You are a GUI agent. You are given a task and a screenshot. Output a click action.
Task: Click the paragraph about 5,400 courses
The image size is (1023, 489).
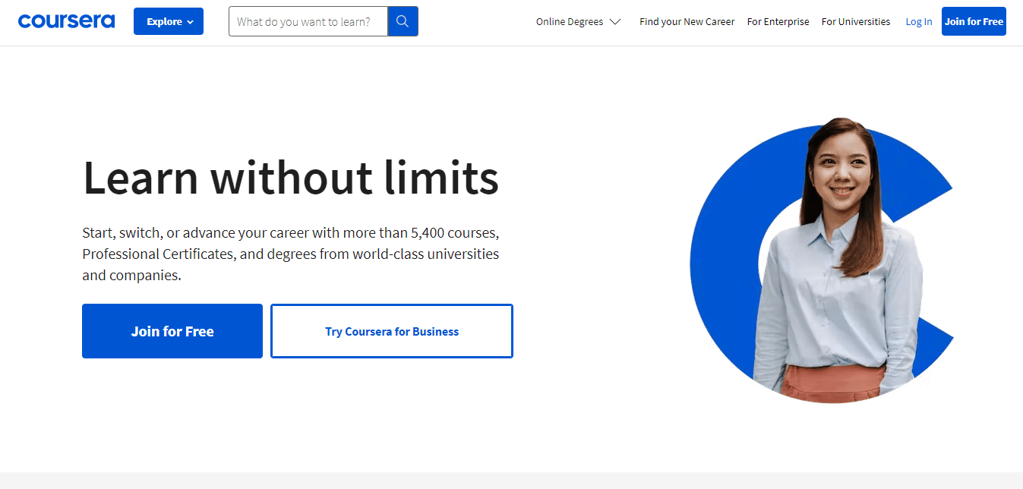click(x=290, y=254)
